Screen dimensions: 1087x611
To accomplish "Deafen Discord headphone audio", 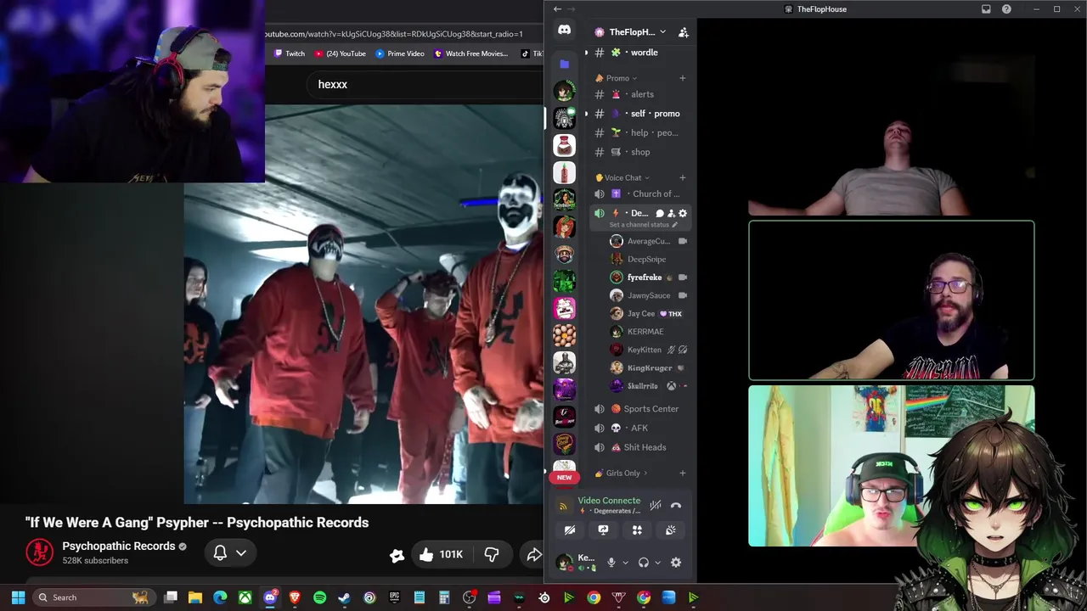I will tap(644, 563).
